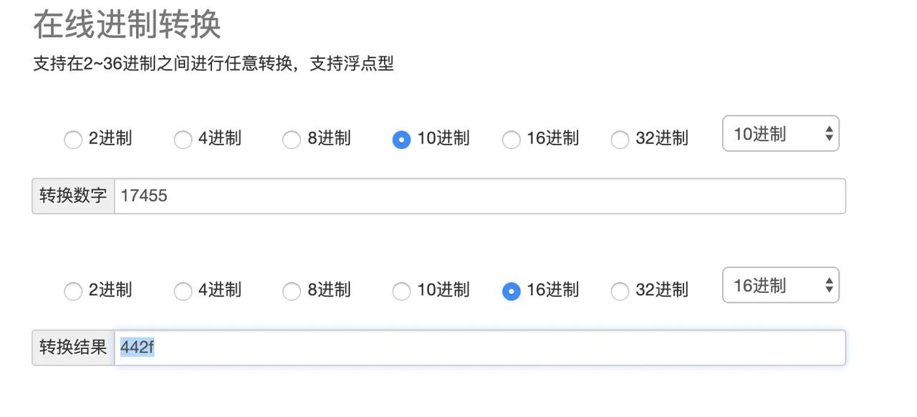
Task: Select 8进制 radio in the source number row
Action: pyautogui.click(x=292, y=140)
